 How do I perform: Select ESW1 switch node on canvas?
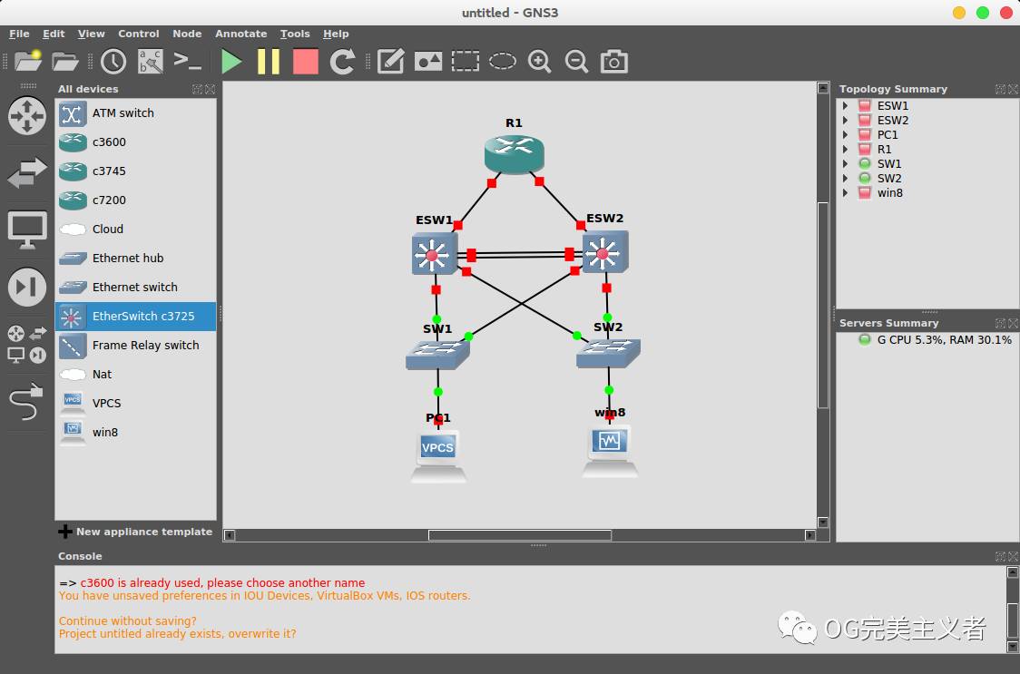pyautogui.click(x=434, y=254)
